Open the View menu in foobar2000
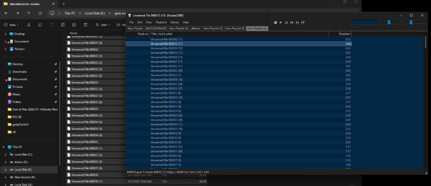Screen dimensions: 431x186 point(149,22)
